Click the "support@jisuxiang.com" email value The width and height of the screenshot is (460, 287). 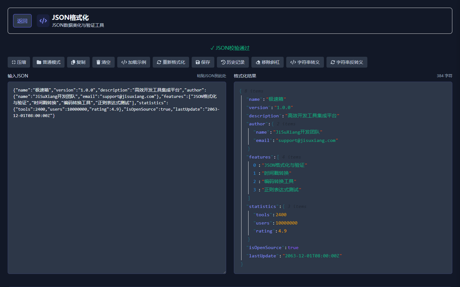tap(307, 140)
